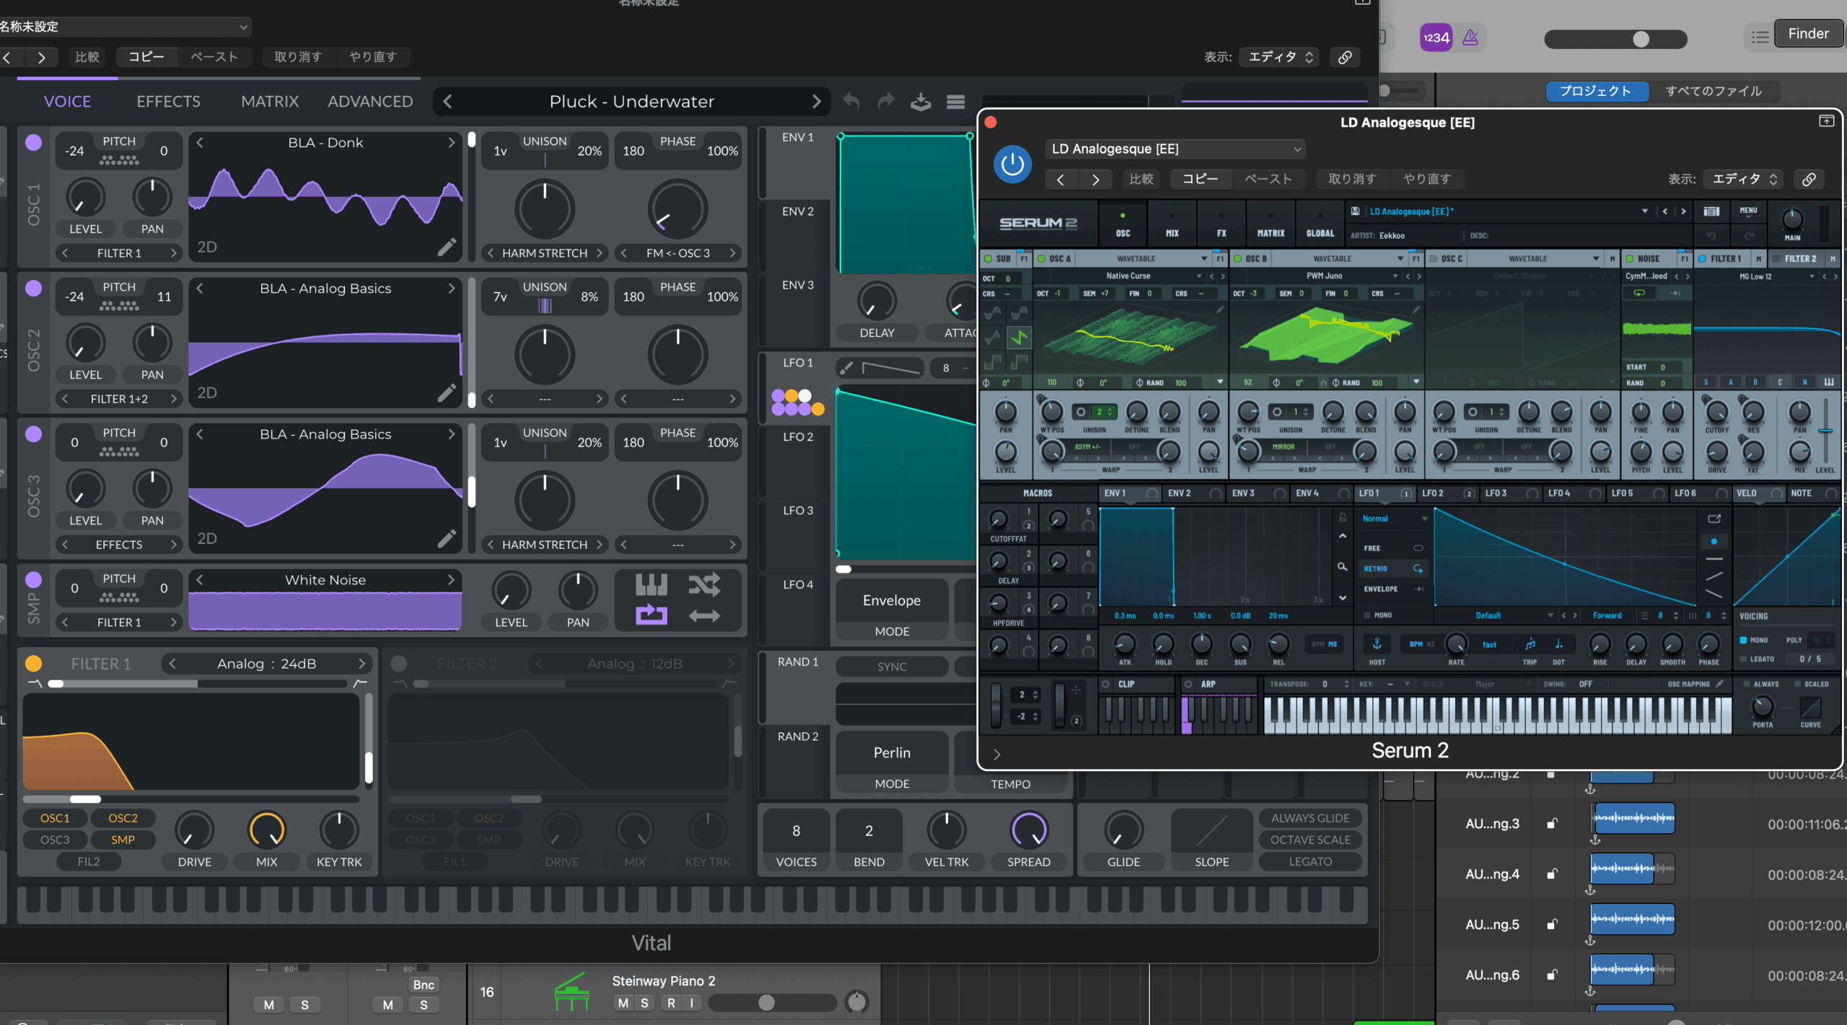Click the metronome icon in Logic toolbar
The image size is (1847, 1025).
[1470, 38]
